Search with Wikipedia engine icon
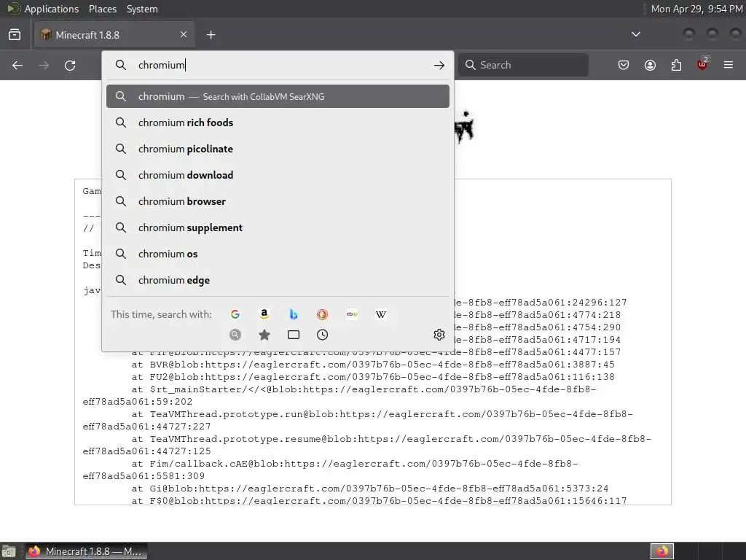The width and height of the screenshot is (746, 560). pyautogui.click(x=380, y=314)
